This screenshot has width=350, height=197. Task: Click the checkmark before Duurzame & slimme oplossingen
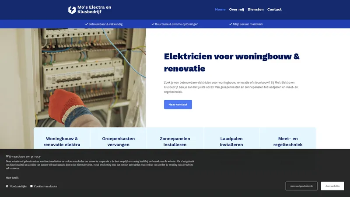(x=153, y=24)
